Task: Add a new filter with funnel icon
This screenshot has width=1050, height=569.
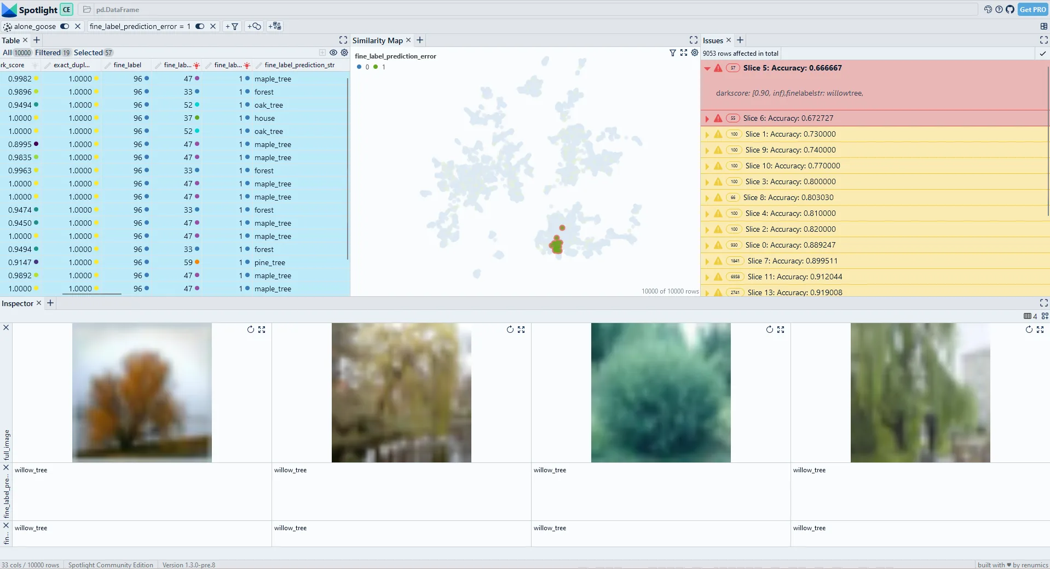Action: [232, 26]
